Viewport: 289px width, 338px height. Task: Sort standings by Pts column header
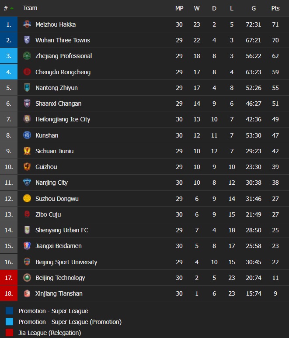pyautogui.click(x=275, y=8)
